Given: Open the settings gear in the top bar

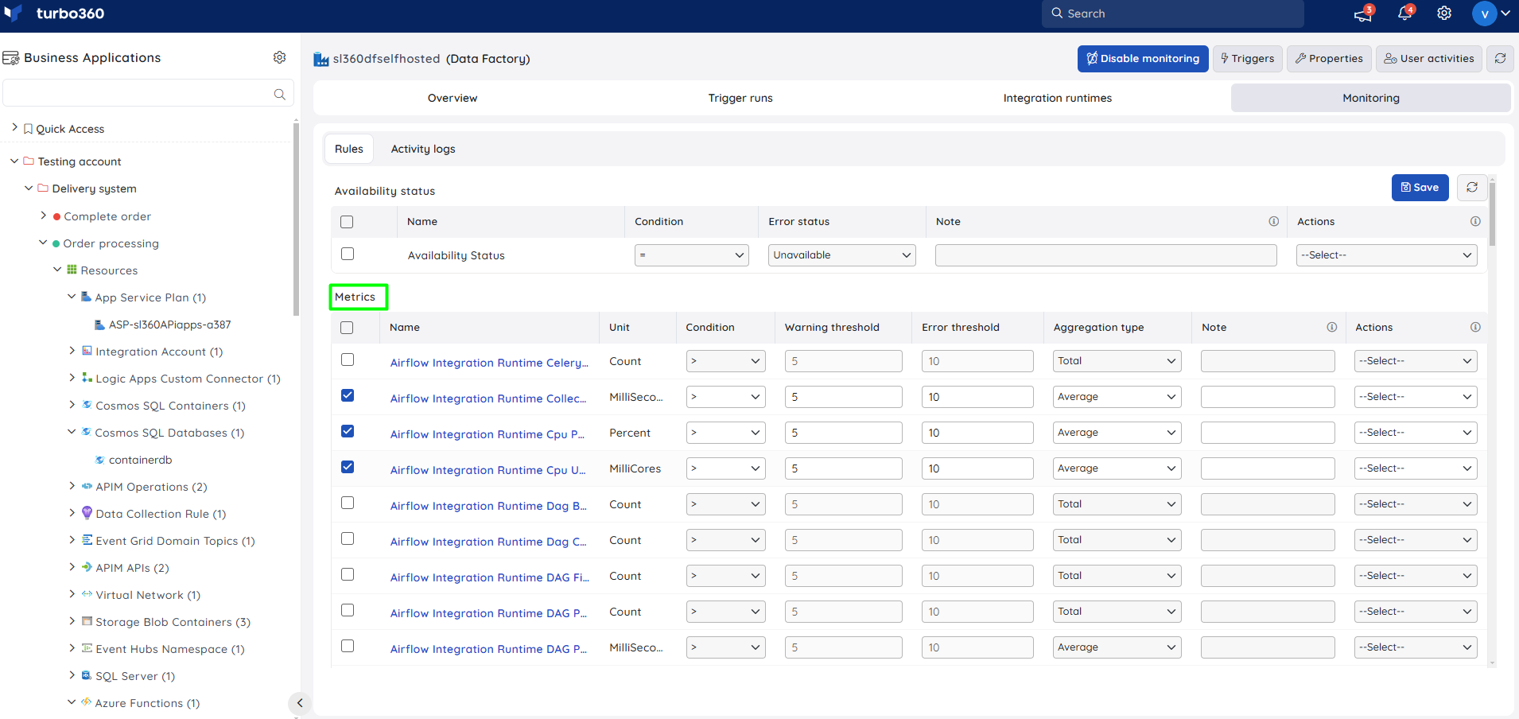Looking at the screenshot, I should [1444, 14].
